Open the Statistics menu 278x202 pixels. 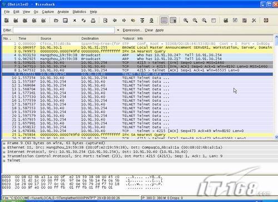[x=80, y=12]
